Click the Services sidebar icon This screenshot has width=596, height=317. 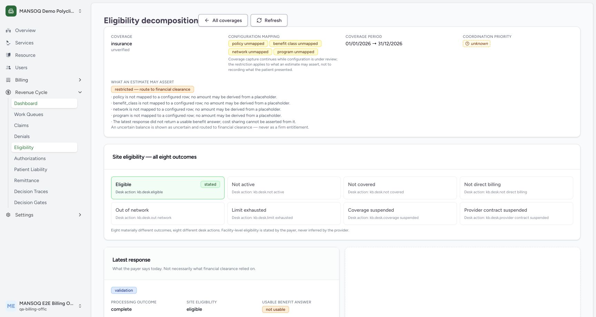pyautogui.click(x=8, y=43)
